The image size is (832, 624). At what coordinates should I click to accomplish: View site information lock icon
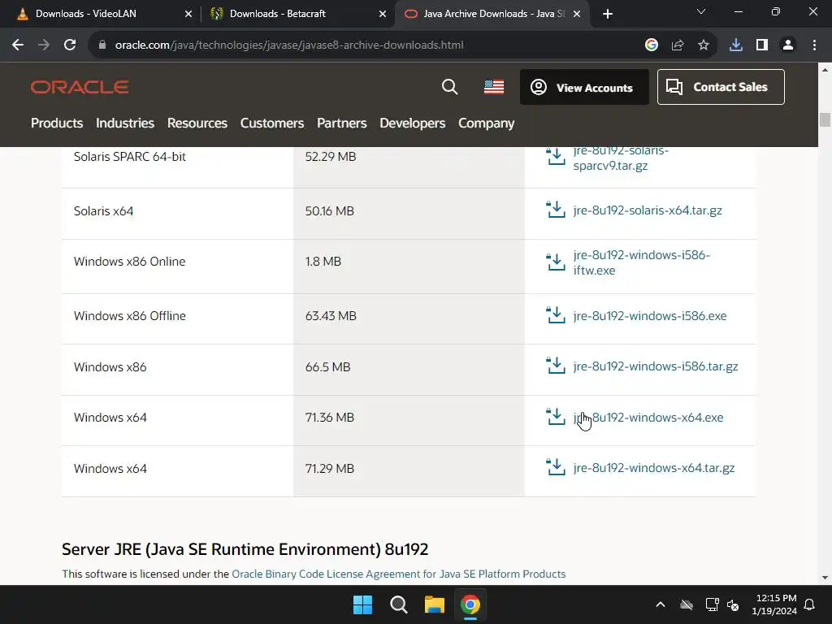pyautogui.click(x=102, y=45)
